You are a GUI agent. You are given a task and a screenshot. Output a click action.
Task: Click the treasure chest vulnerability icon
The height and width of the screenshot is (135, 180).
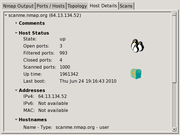pyautogui.click(x=136, y=74)
